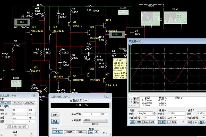Click the XFG1 function generator icon

coord(16,83)
